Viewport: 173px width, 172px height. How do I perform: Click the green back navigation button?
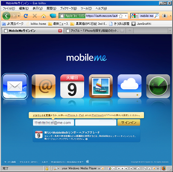[6, 16]
